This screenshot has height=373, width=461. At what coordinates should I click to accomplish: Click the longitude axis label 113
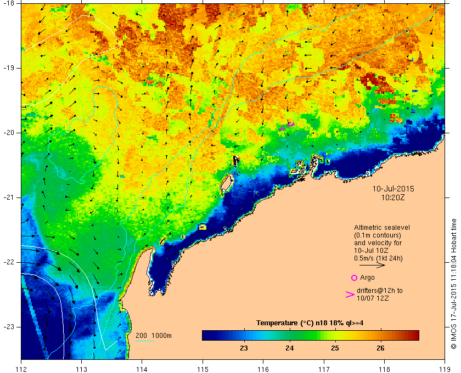pyautogui.click(x=81, y=369)
